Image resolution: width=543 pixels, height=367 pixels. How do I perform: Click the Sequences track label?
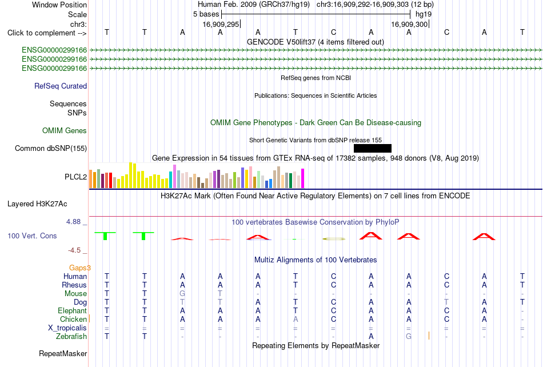[68, 103]
